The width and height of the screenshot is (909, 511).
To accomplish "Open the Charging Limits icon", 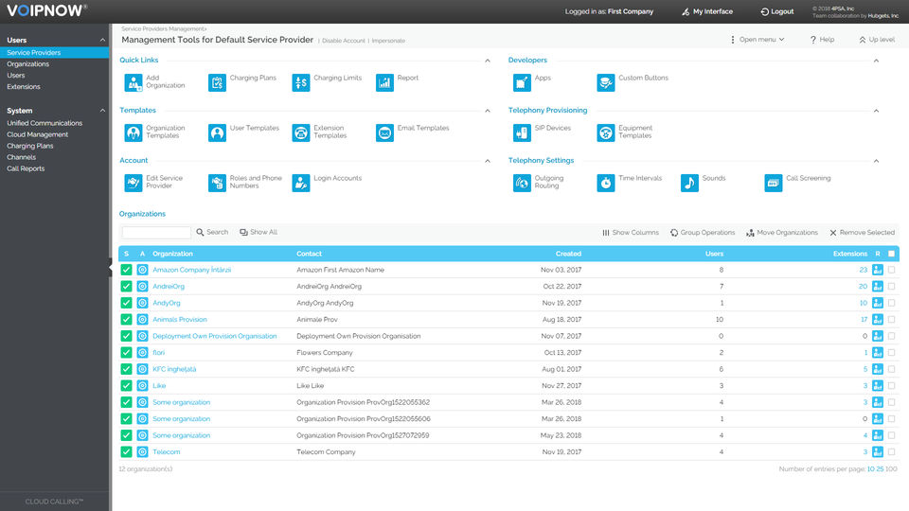I will tap(300, 82).
